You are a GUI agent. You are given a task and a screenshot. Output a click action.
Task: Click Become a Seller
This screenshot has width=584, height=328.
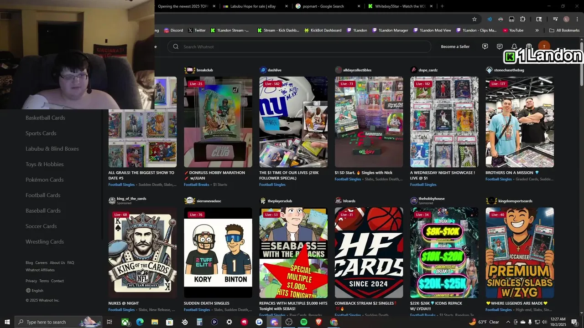click(x=455, y=46)
